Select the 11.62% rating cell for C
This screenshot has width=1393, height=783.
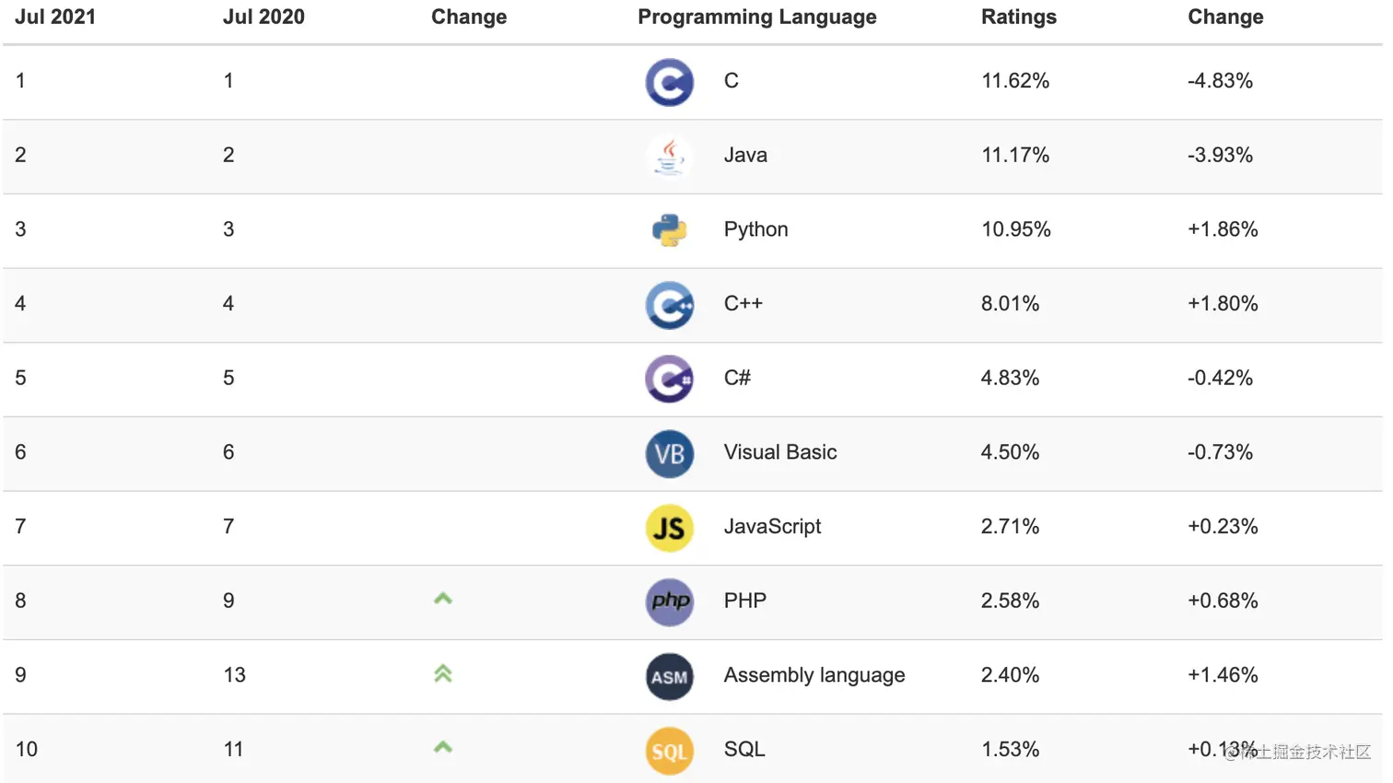[x=1015, y=81]
